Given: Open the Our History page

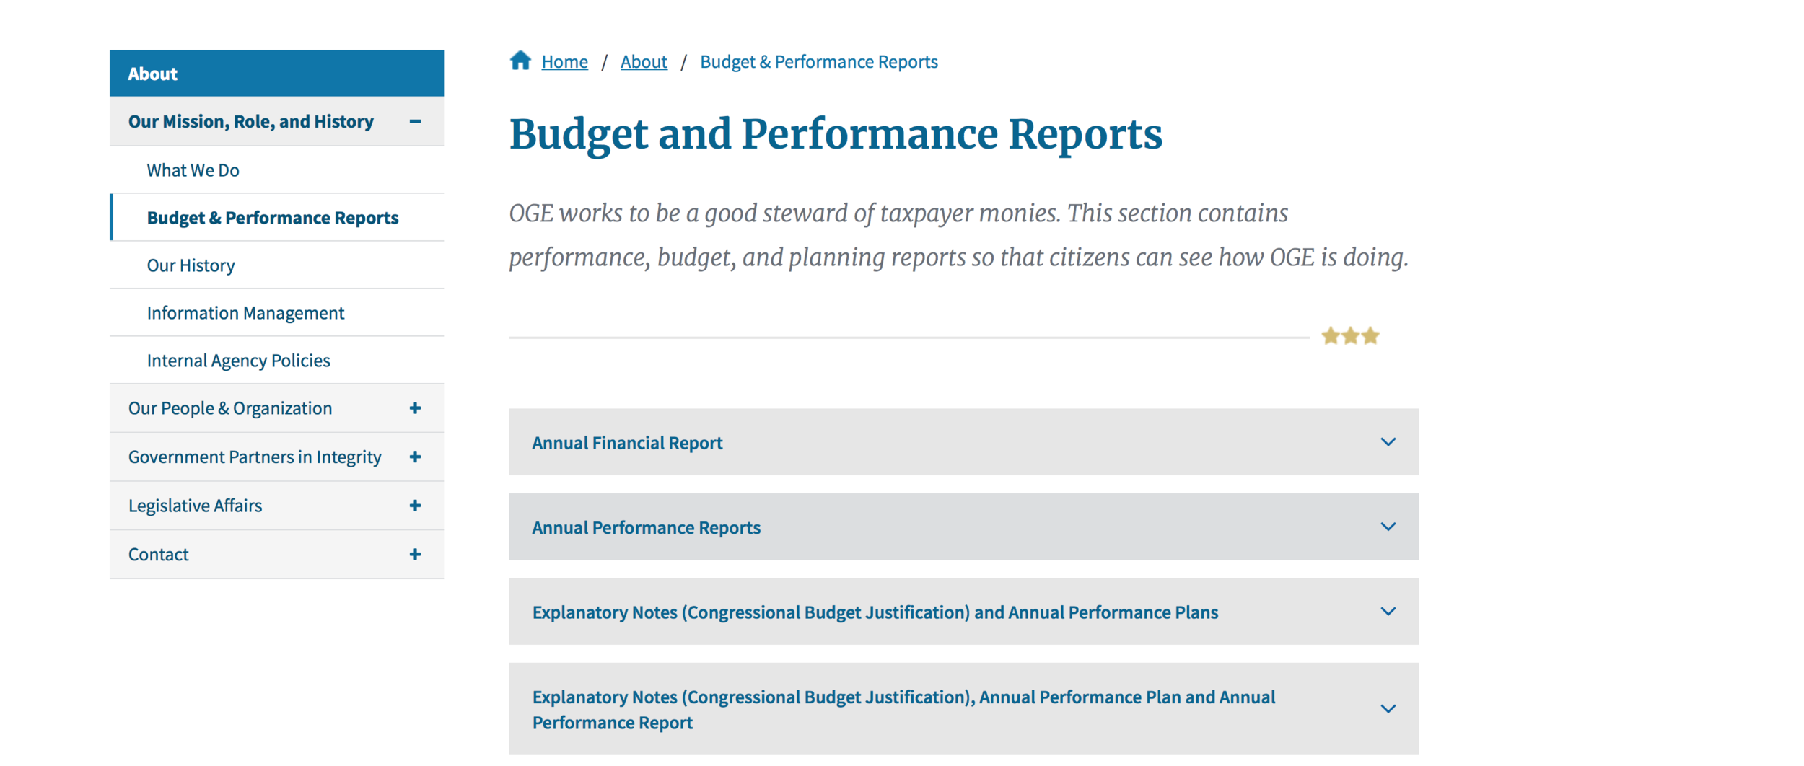Looking at the screenshot, I should click(x=191, y=265).
